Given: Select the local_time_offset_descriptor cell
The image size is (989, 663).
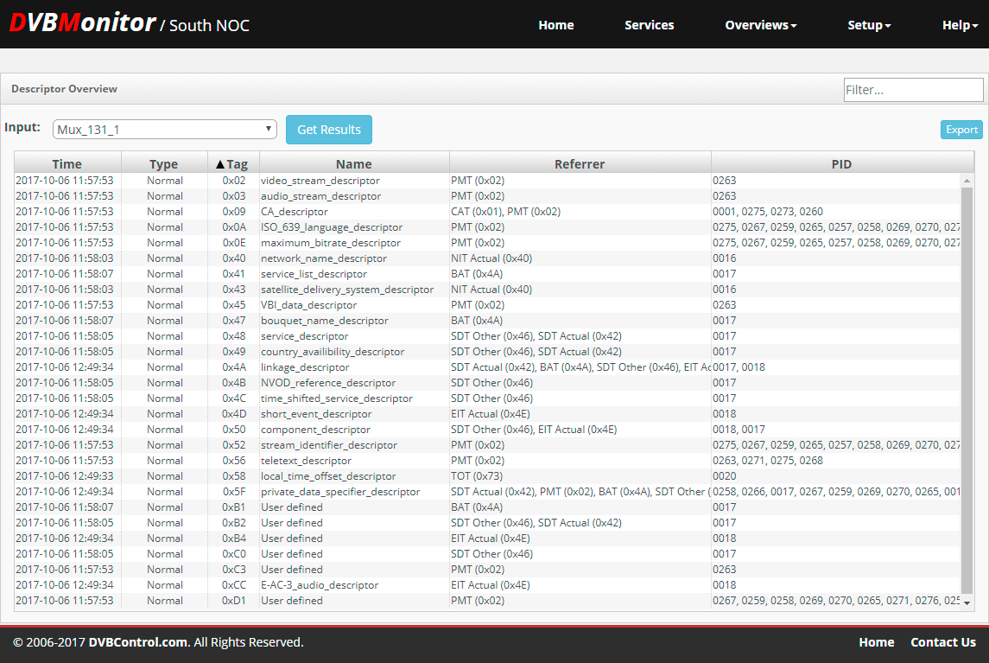Looking at the screenshot, I should [x=328, y=476].
